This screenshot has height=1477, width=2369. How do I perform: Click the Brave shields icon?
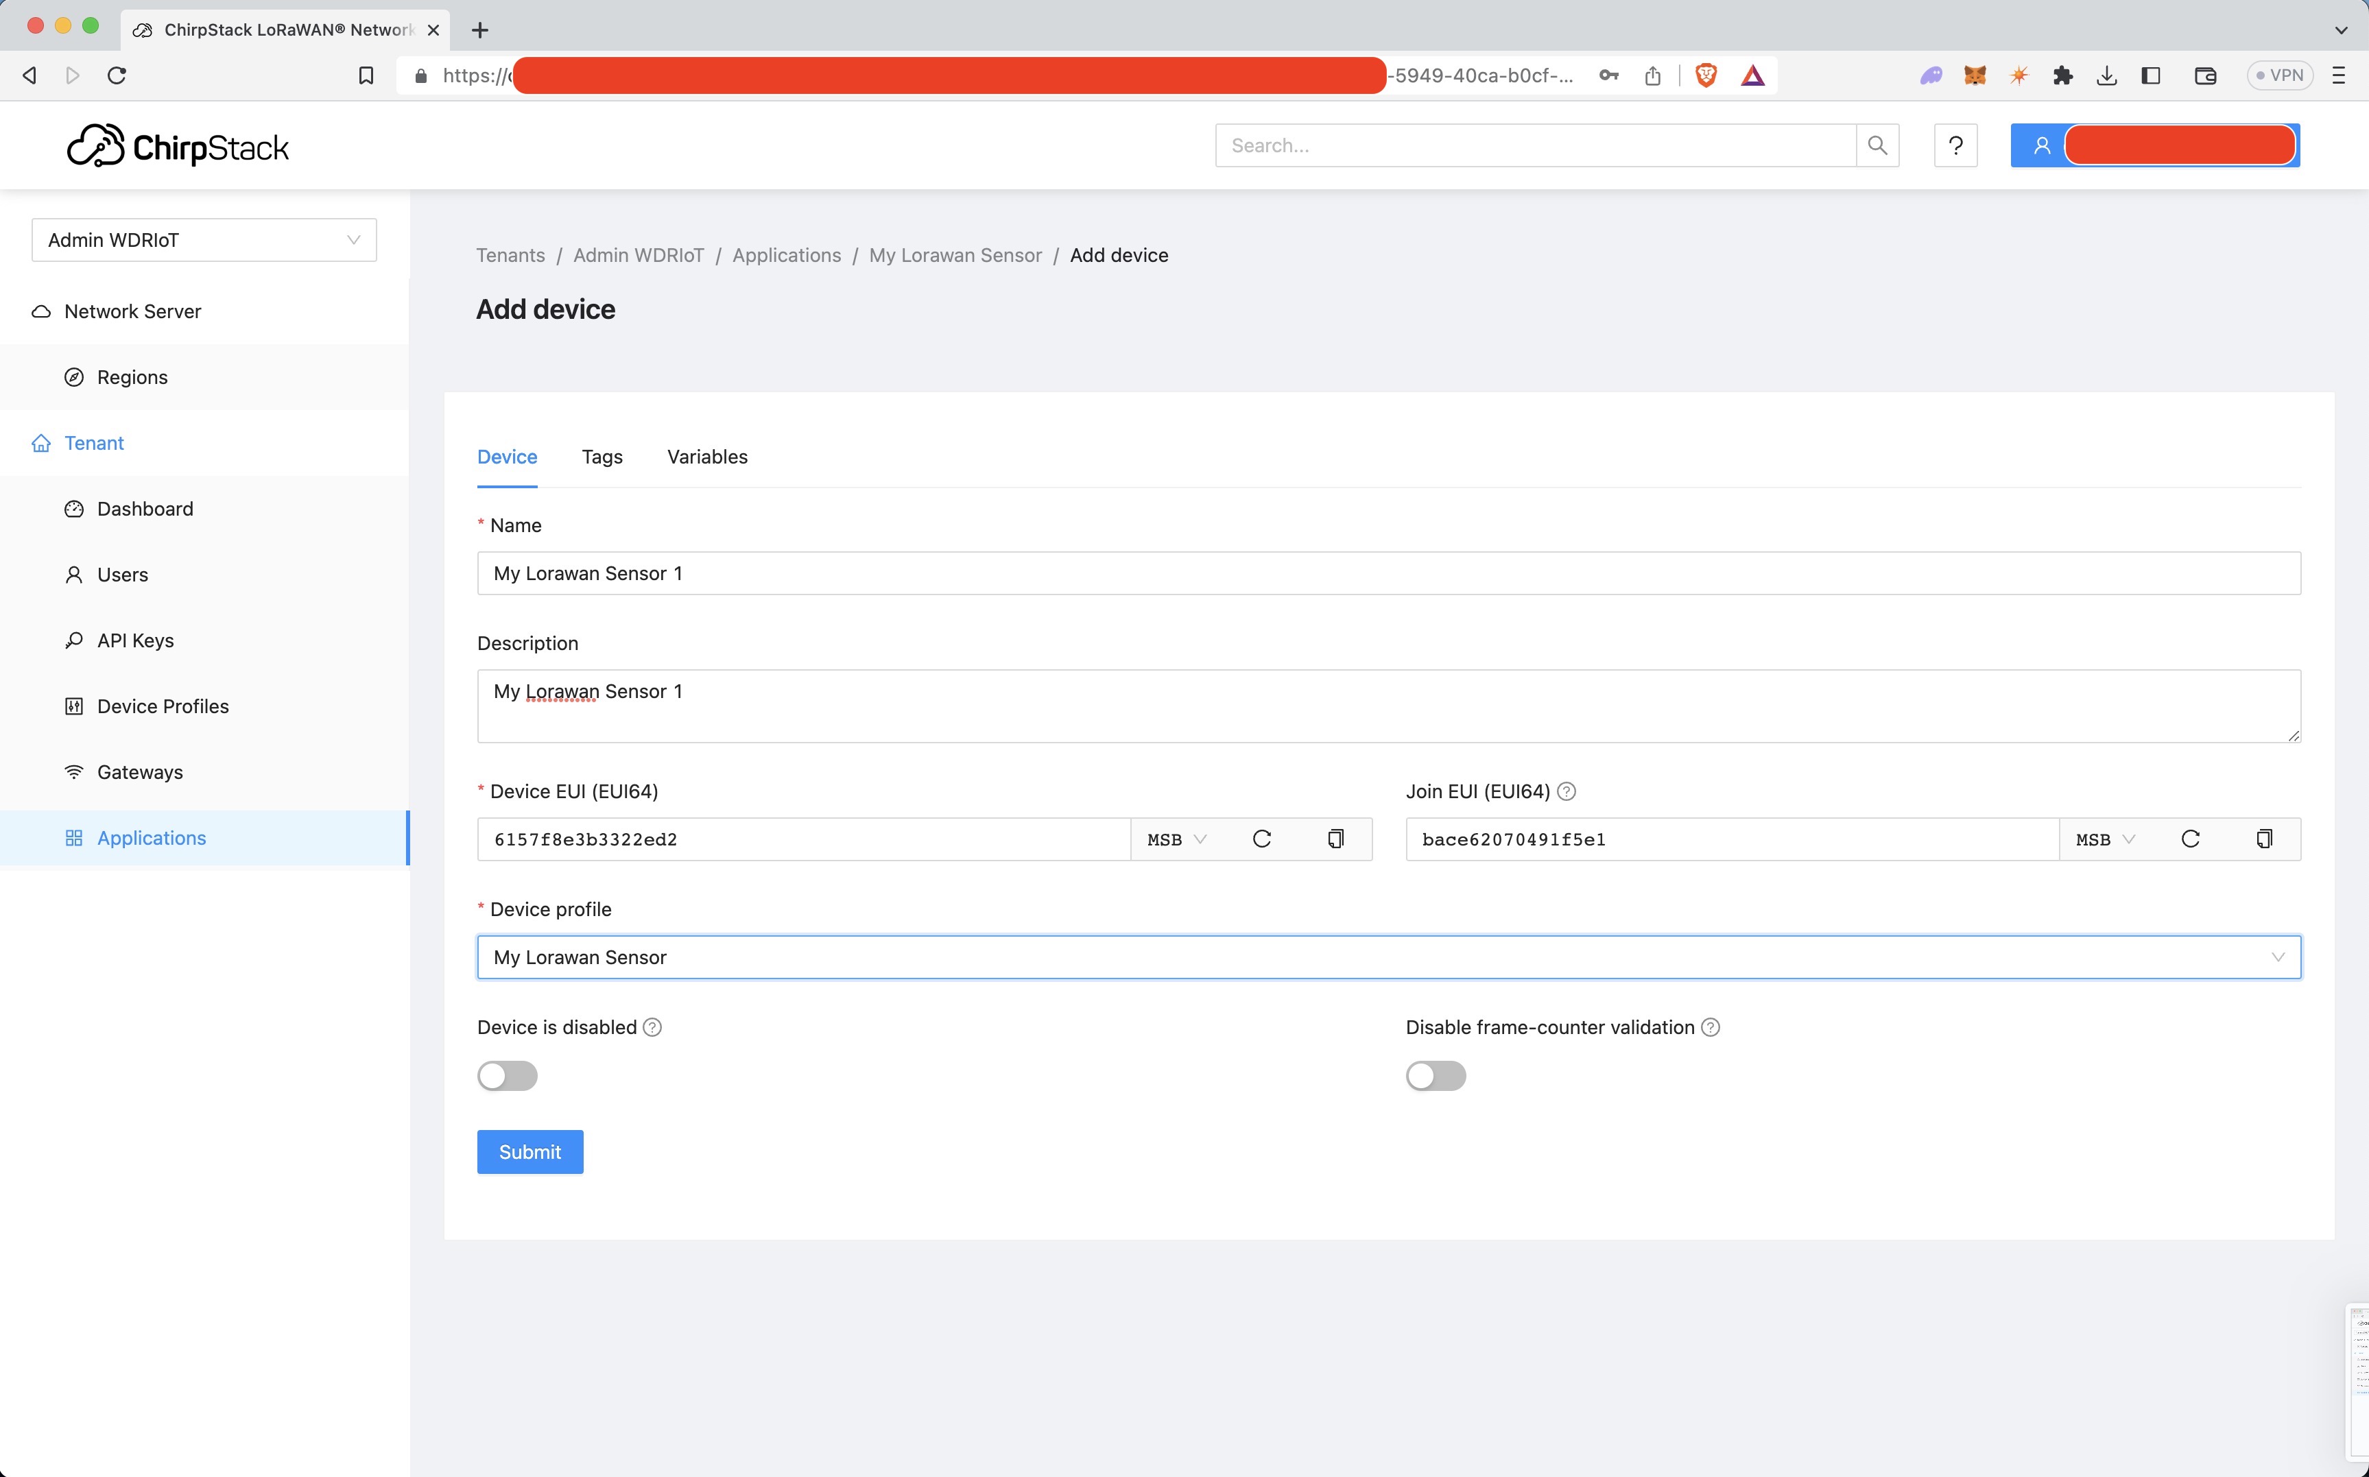tap(1706, 75)
